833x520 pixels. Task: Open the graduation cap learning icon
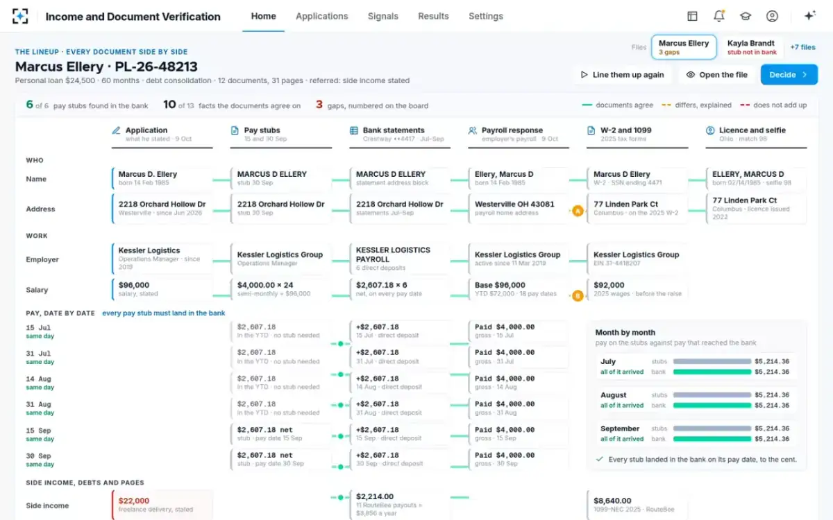(746, 16)
